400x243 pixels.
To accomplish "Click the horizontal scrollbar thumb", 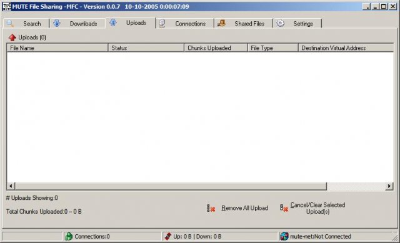I will tap(171, 186).
